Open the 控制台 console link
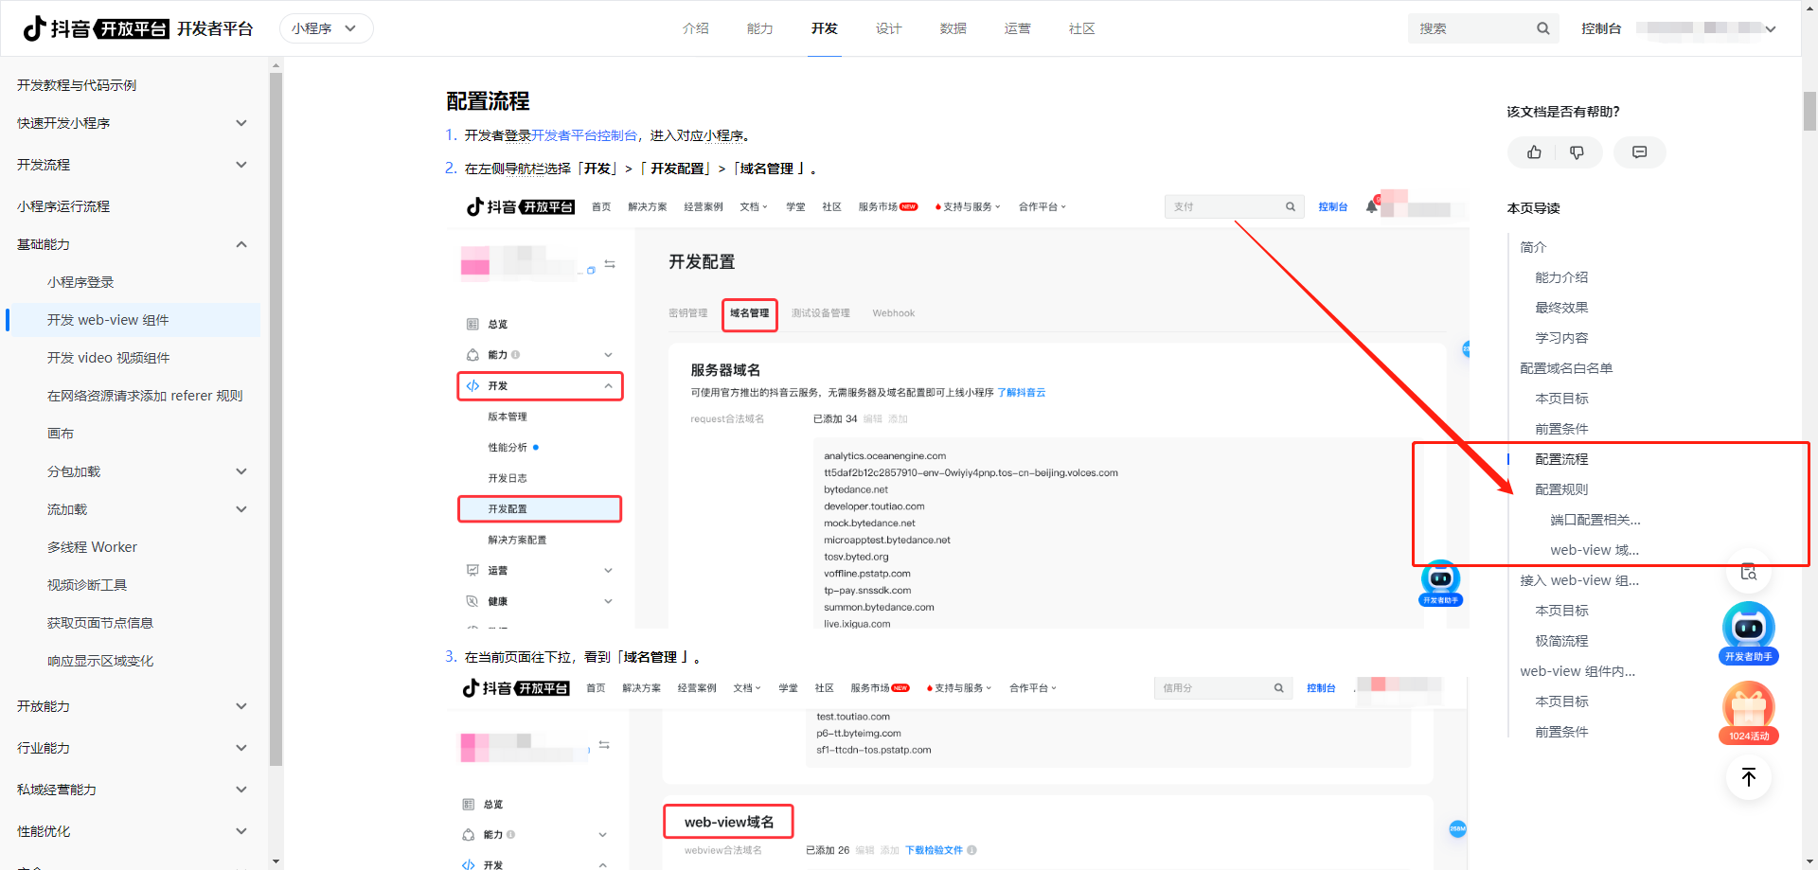This screenshot has width=1818, height=870. click(1601, 28)
